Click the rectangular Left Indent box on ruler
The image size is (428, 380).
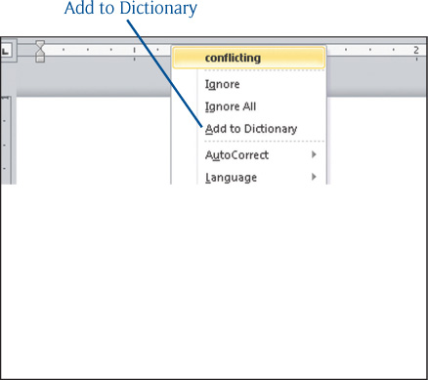point(40,59)
